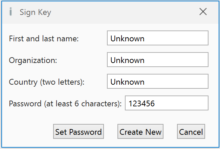The image size is (220, 149).
Task: Click the word "Unknown" in the Organization field
Action: click(x=127, y=60)
